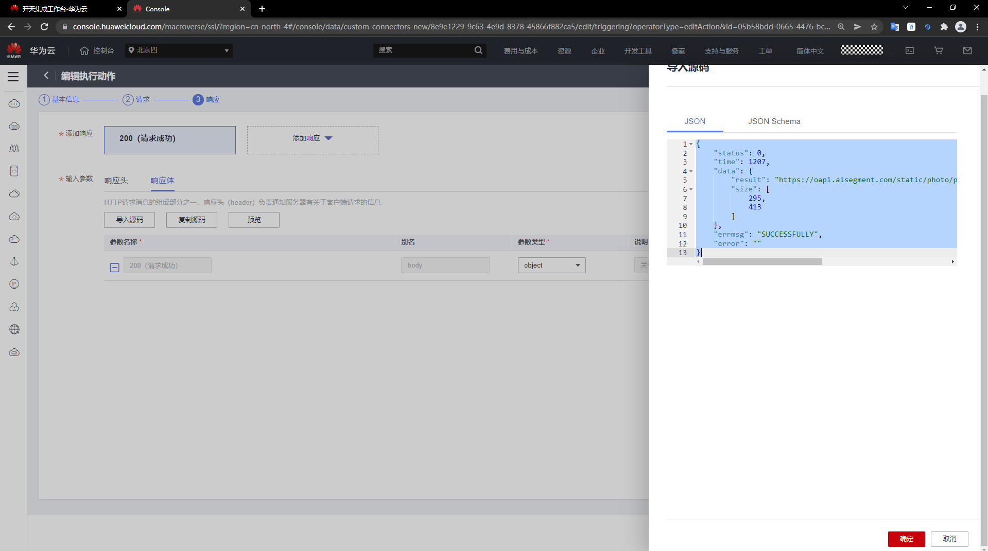Select the 200 (请求成功) response tab
The height and width of the screenshot is (551, 988).
coord(170,140)
